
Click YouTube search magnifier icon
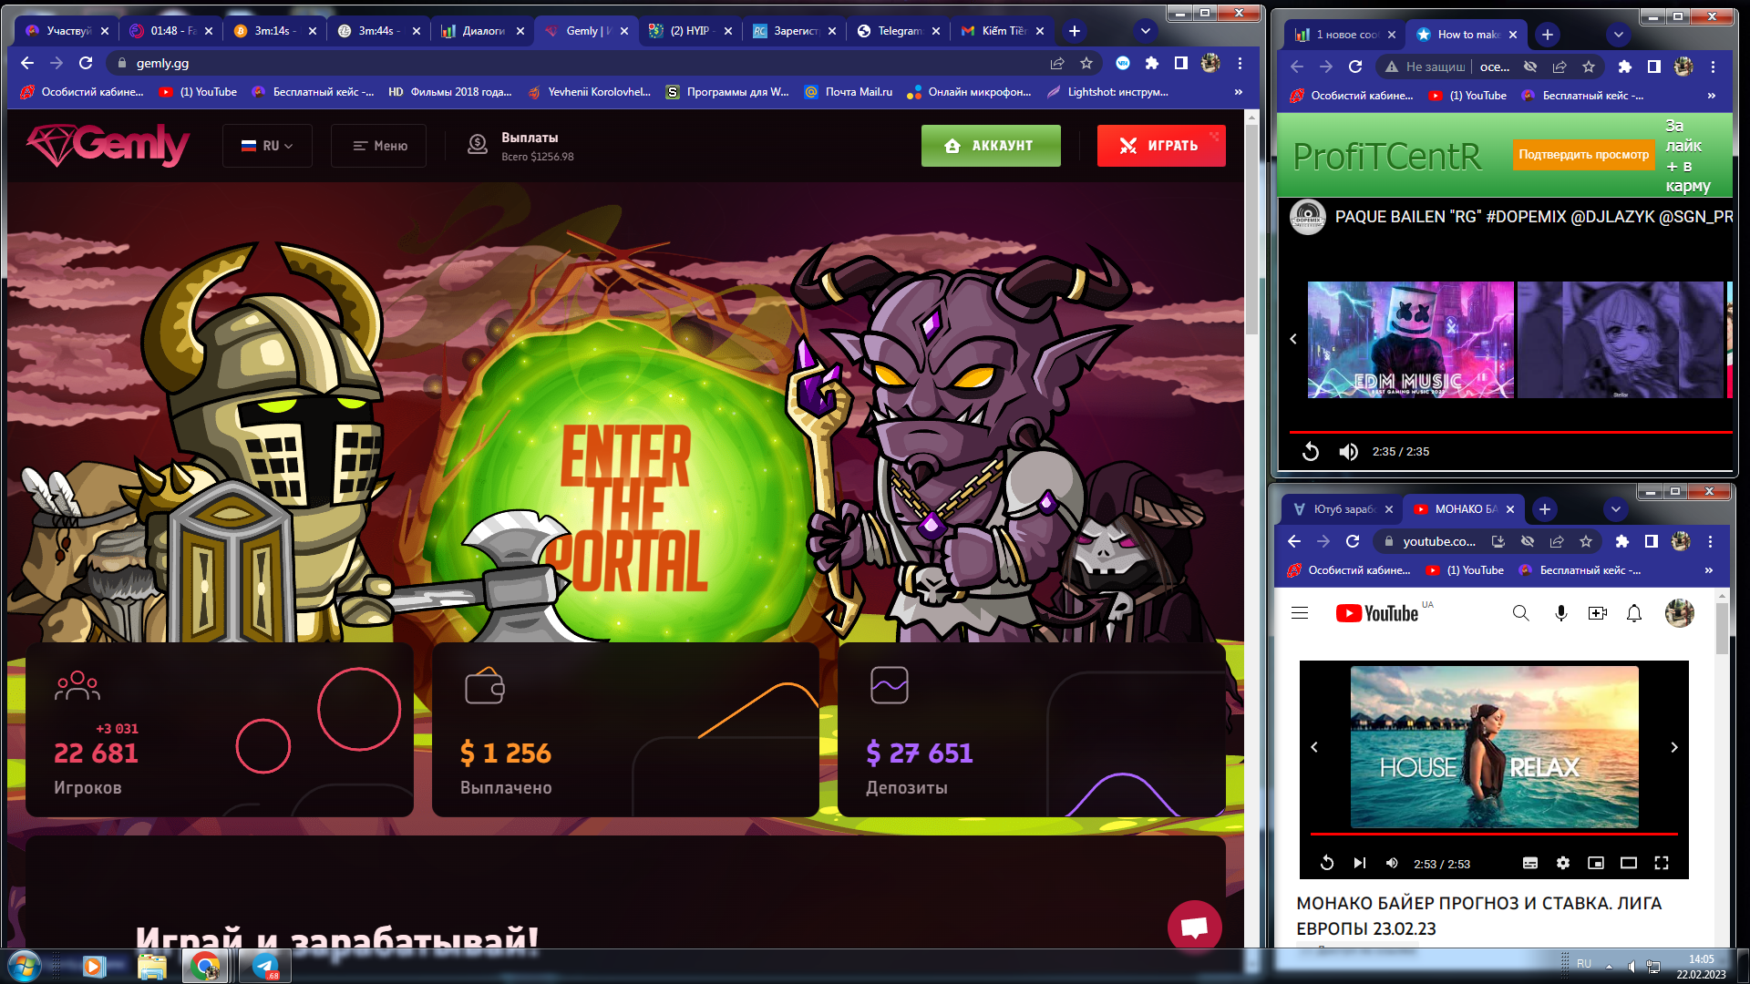pyautogui.click(x=1520, y=613)
